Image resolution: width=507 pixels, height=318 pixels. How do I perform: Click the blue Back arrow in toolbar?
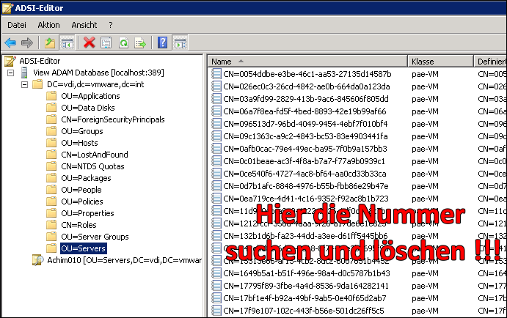click(10, 42)
